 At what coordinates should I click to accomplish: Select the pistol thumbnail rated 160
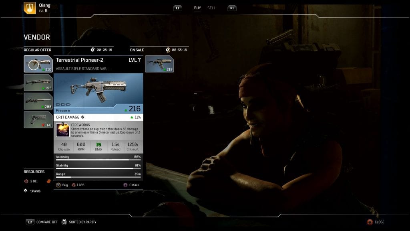[38, 120]
